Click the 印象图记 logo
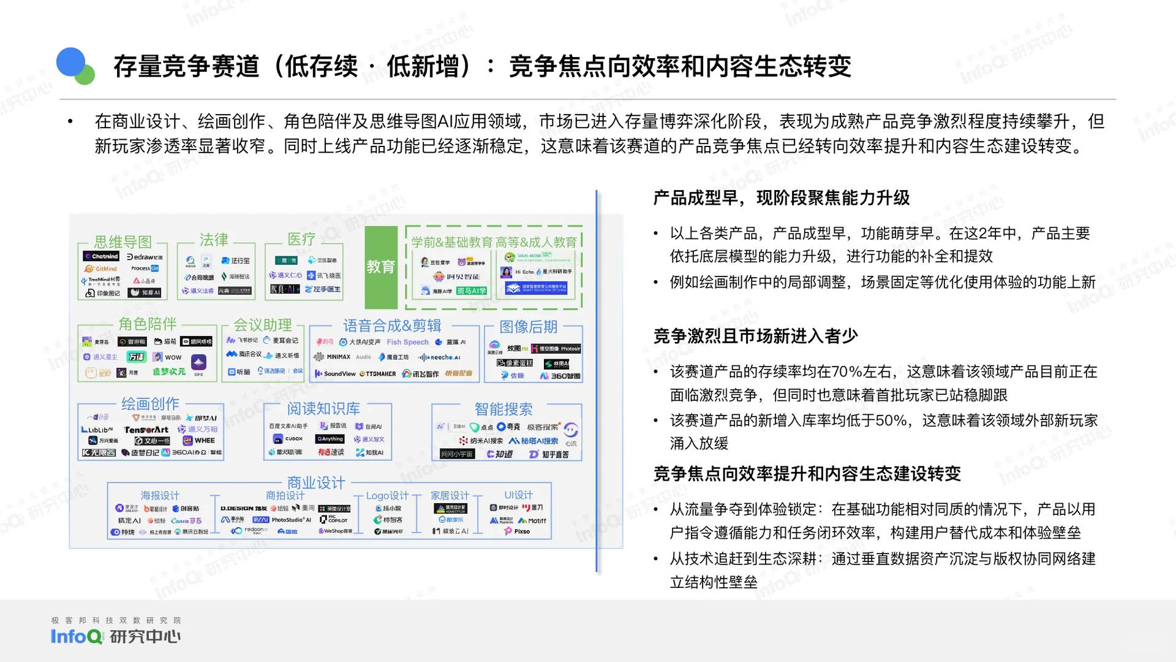This screenshot has height=662, width=1176. 102,293
